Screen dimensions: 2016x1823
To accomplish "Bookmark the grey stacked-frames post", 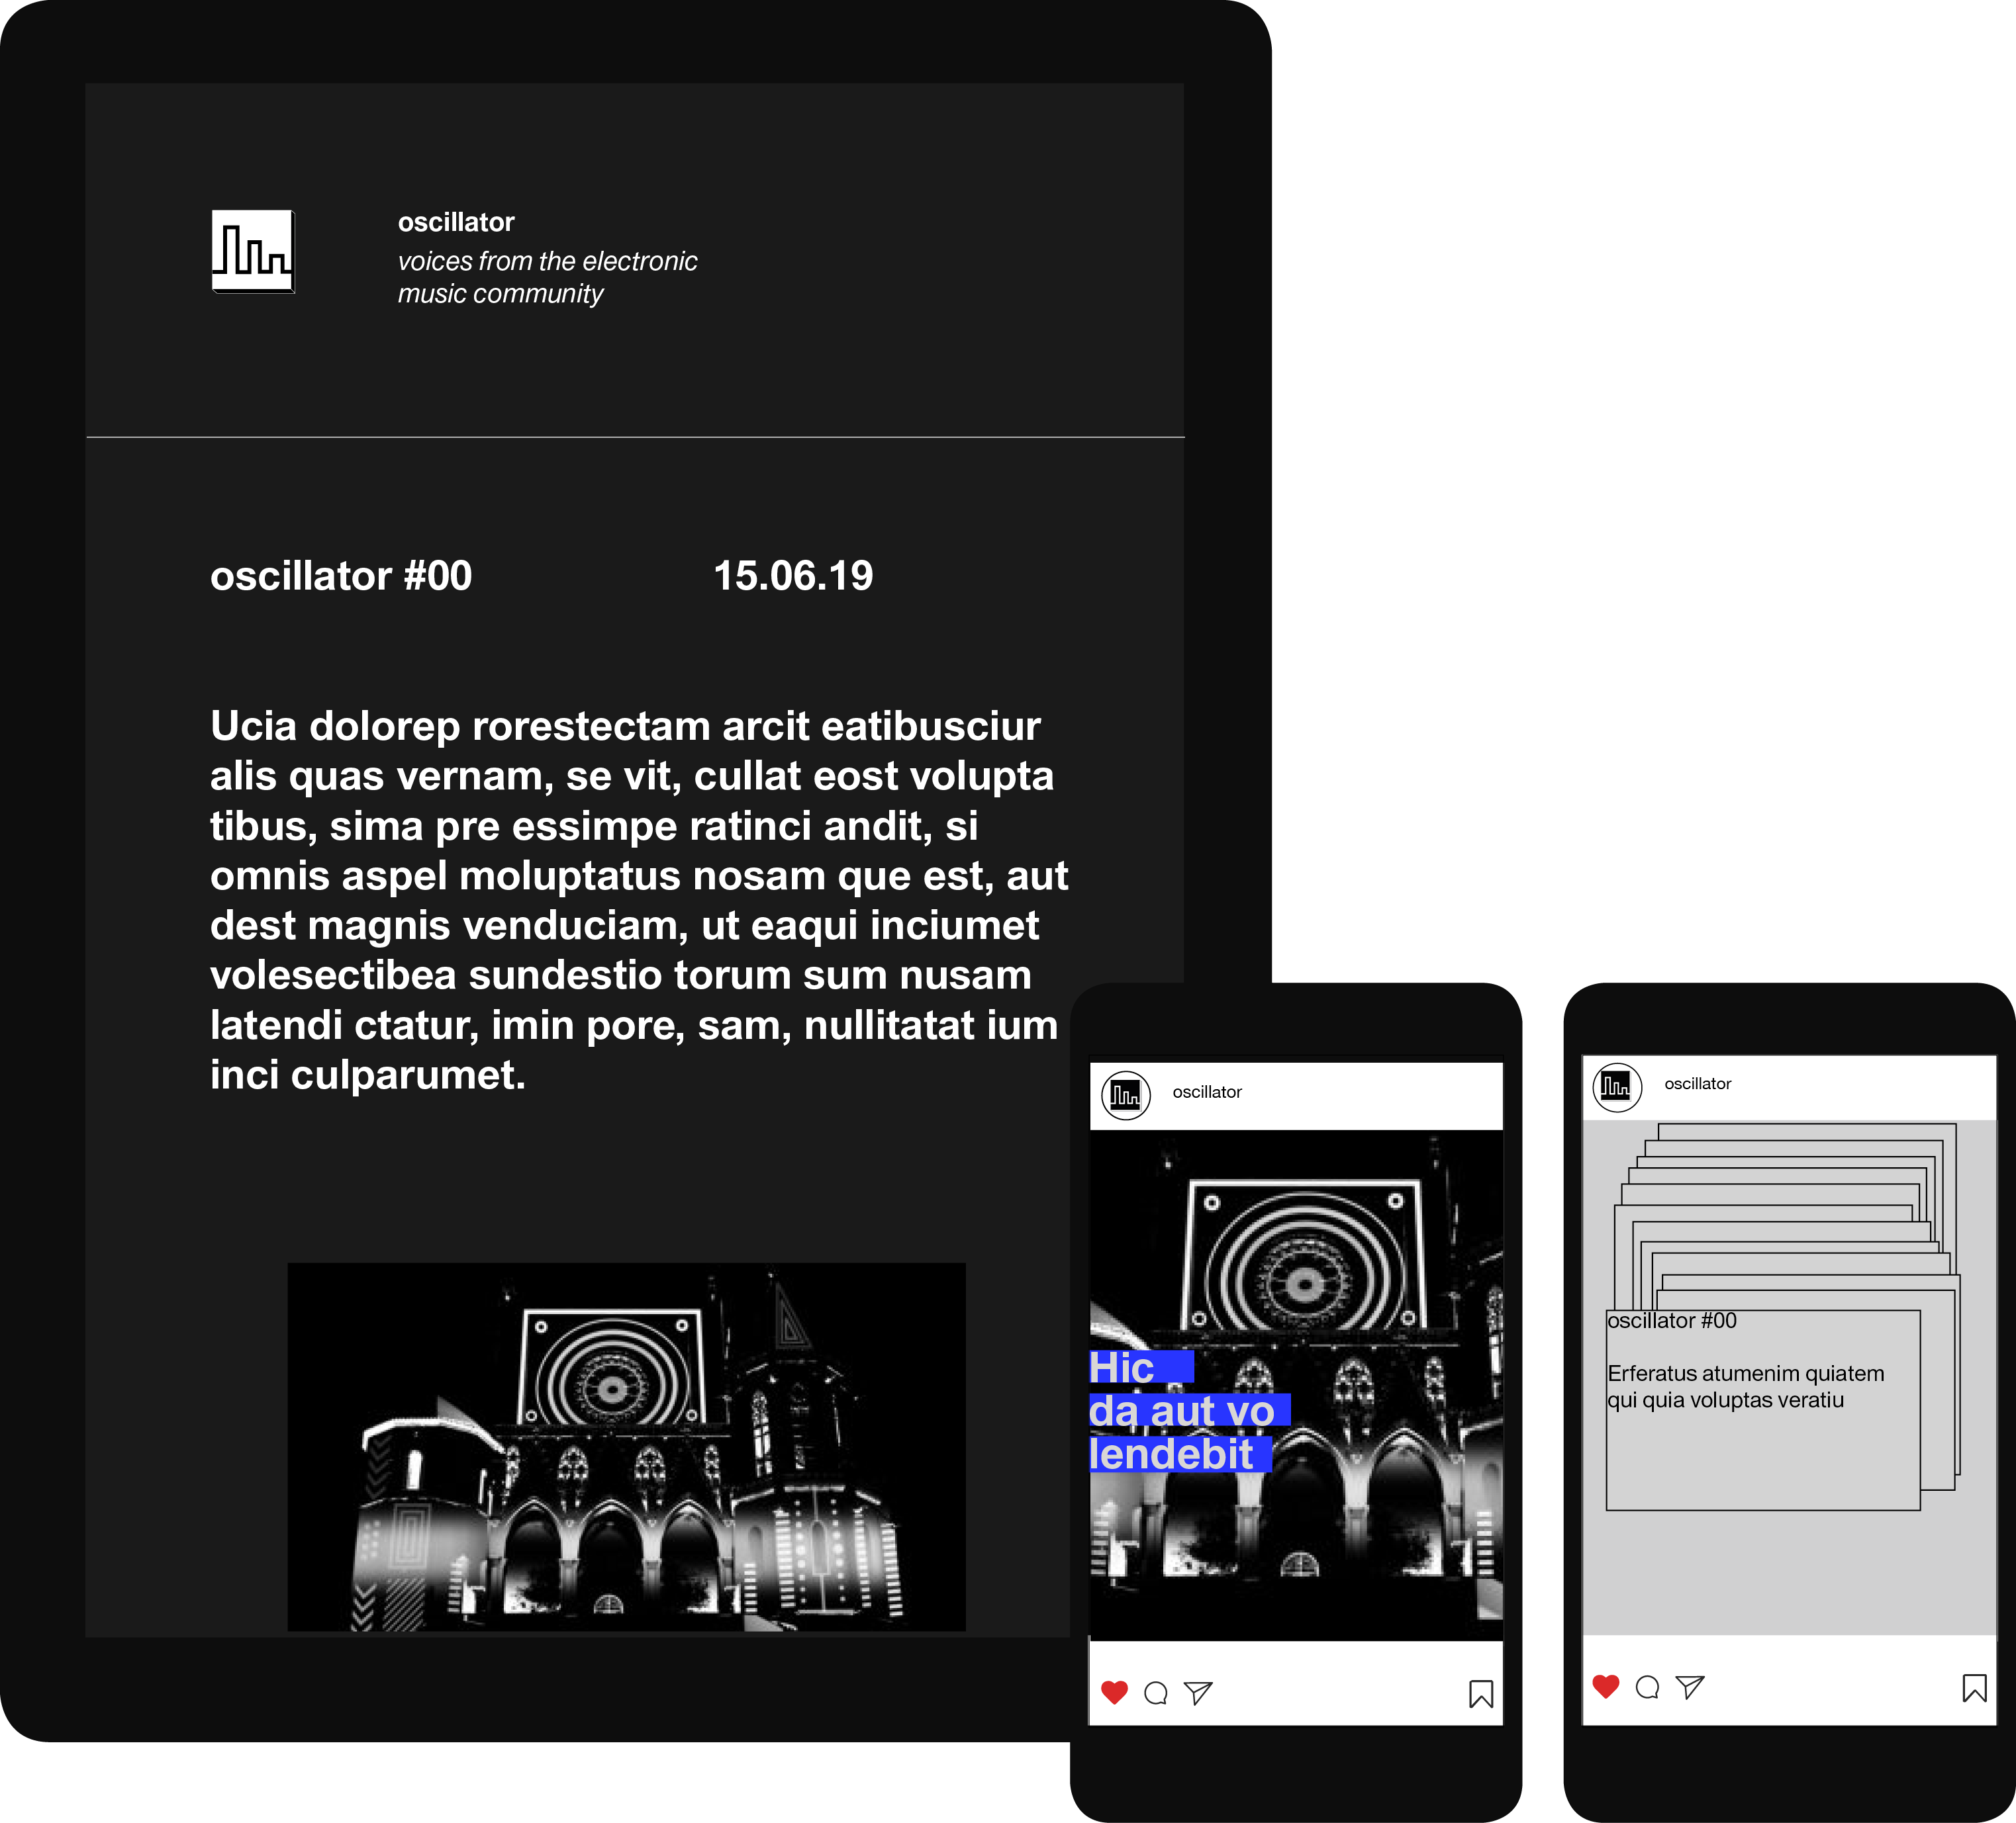I will click(1974, 1688).
